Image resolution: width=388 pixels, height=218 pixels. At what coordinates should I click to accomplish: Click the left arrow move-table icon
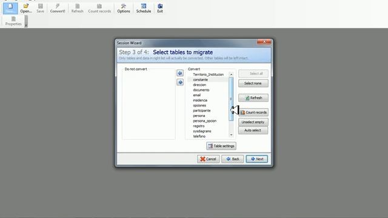(180, 73)
